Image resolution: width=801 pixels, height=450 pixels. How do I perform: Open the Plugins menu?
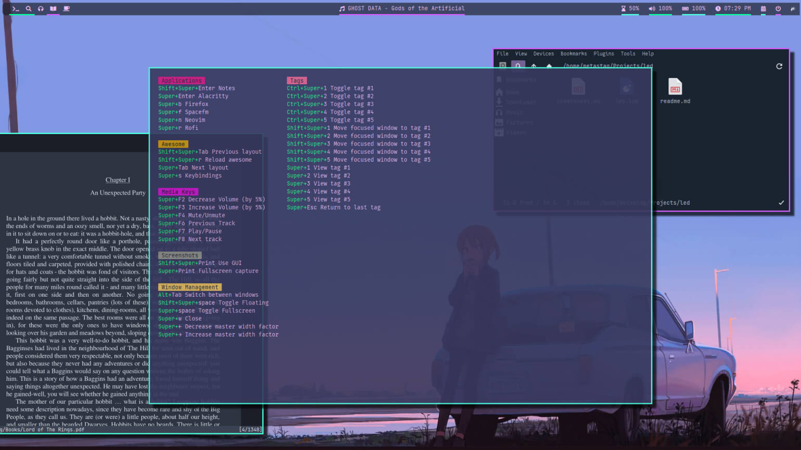[603, 54]
